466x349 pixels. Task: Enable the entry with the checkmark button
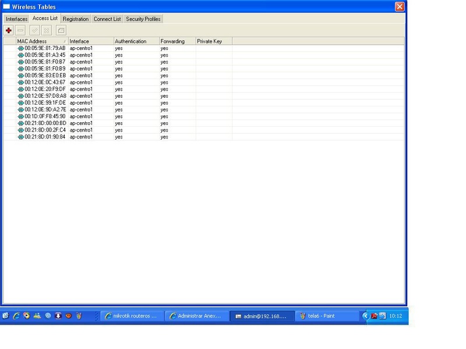coord(35,30)
